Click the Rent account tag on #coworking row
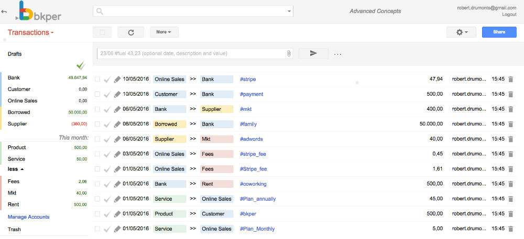524x239 pixels. pos(216,184)
